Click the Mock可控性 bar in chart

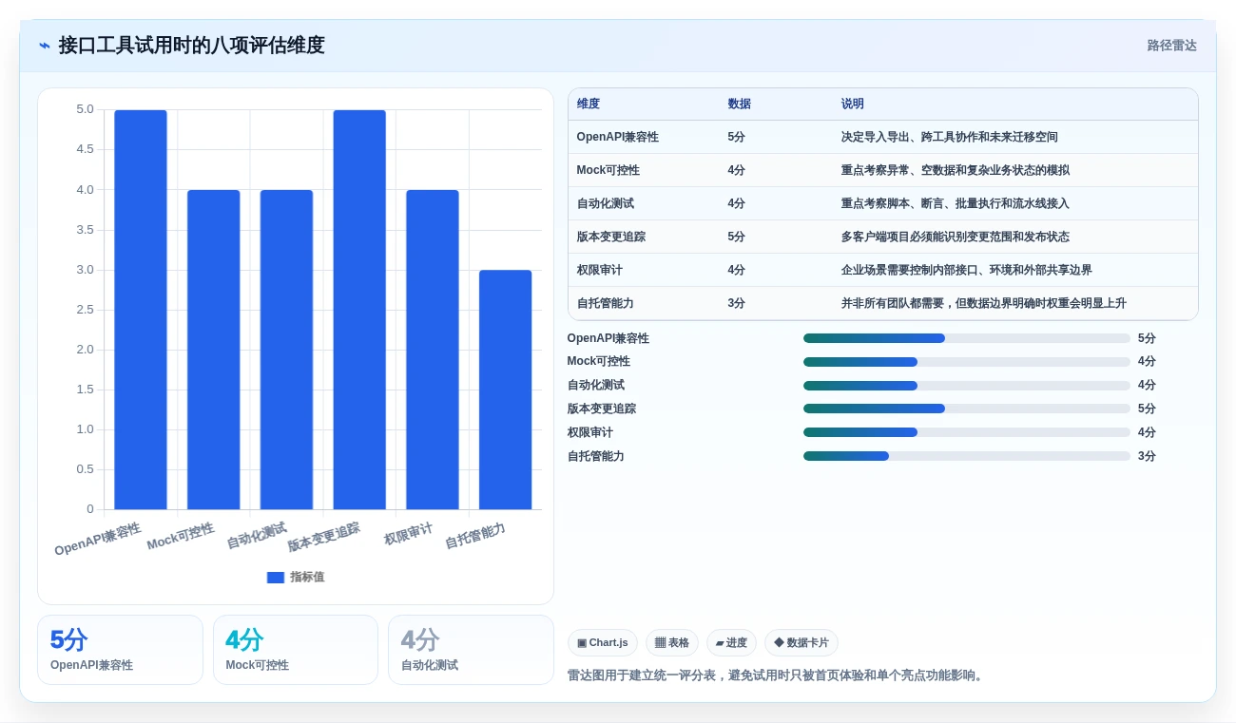[x=214, y=350]
